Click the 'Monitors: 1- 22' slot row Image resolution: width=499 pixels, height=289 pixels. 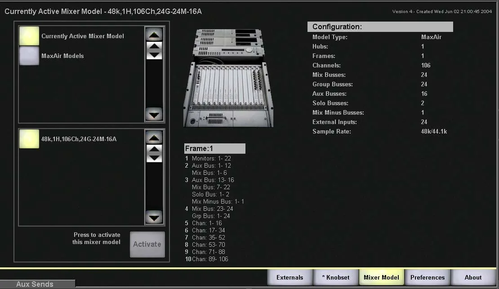(x=211, y=158)
